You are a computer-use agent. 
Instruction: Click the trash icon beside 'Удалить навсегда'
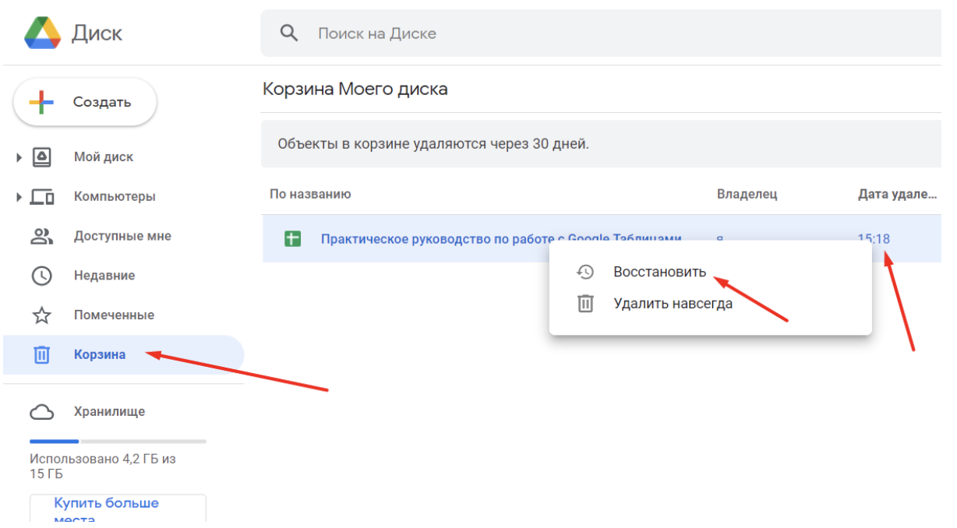point(585,304)
